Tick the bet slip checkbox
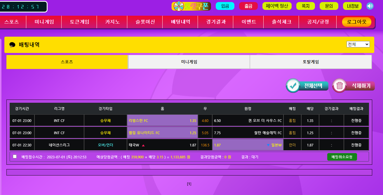383x195 pixels. click(x=15, y=157)
